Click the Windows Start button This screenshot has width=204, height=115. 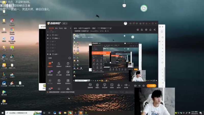[x=3, y=113]
